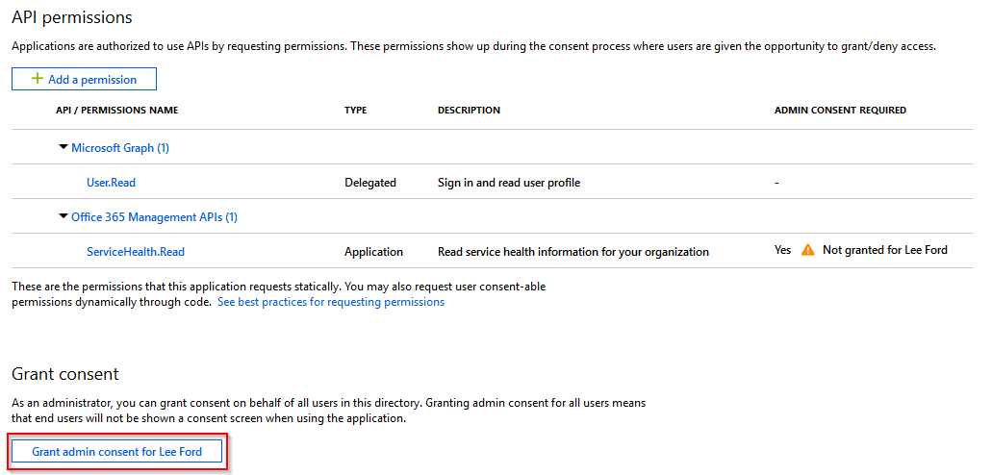The width and height of the screenshot is (992, 475).
Task: Grant admin consent for Lee Ford
Action: 118,452
